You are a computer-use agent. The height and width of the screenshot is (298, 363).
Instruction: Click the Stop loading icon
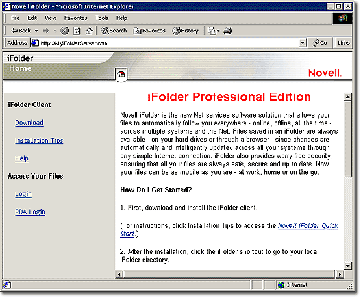click(64, 31)
